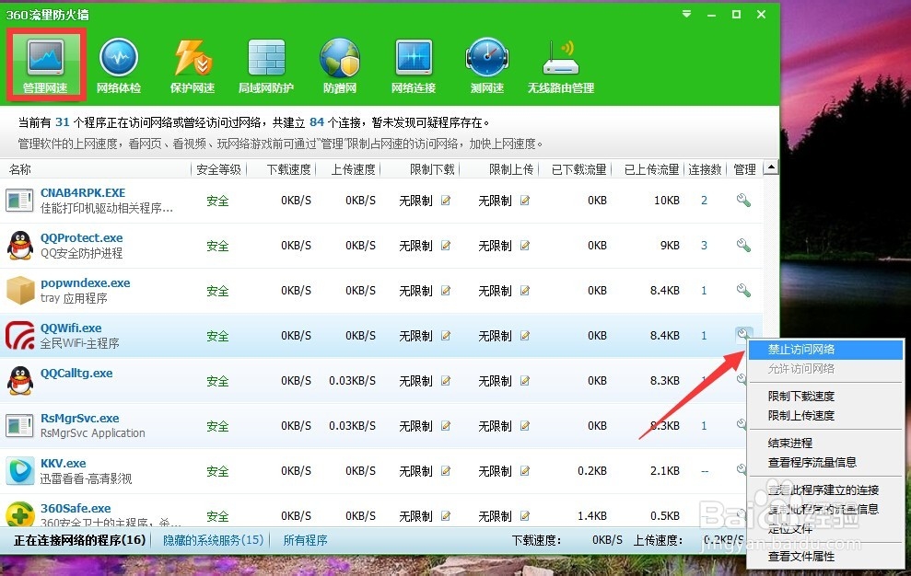Select the highlighted 管理网速 icon
911x576 pixels.
45,63
